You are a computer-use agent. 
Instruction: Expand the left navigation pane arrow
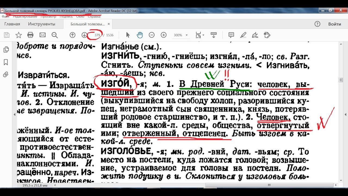click(x=14, y=114)
